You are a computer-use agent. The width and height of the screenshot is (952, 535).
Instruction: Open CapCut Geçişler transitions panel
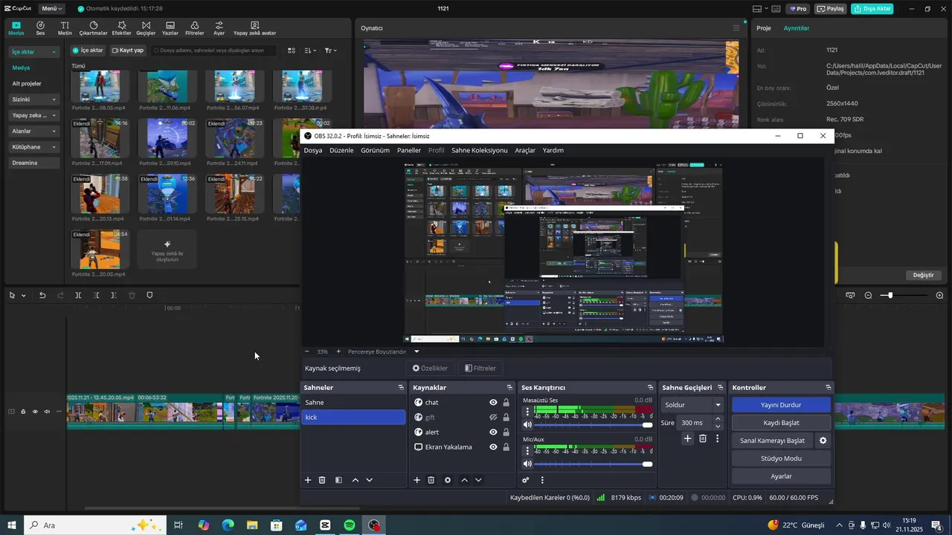pyautogui.click(x=146, y=28)
